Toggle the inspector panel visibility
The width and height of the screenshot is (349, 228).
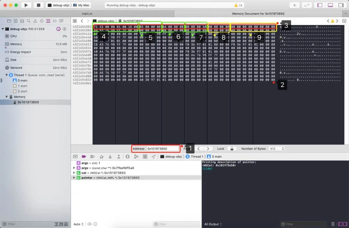341,5
